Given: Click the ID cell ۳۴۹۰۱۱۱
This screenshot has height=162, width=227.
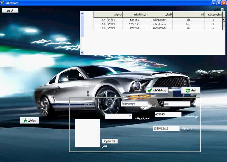Looking at the screenshot, I should (x=135, y=24).
